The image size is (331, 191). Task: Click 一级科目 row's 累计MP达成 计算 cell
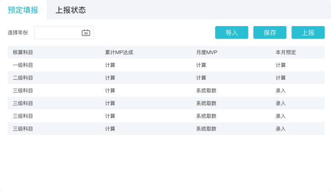[x=110, y=65]
